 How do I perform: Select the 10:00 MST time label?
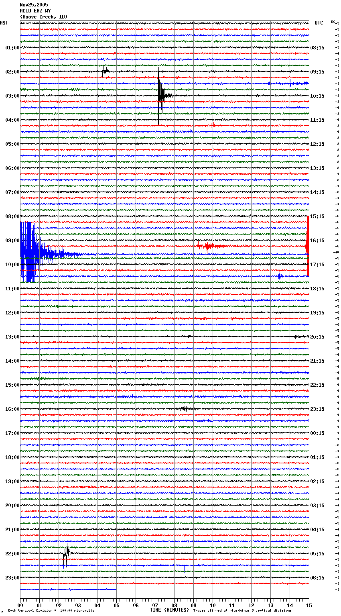[x=12, y=265]
